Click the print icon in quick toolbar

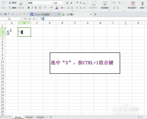point(13,14)
